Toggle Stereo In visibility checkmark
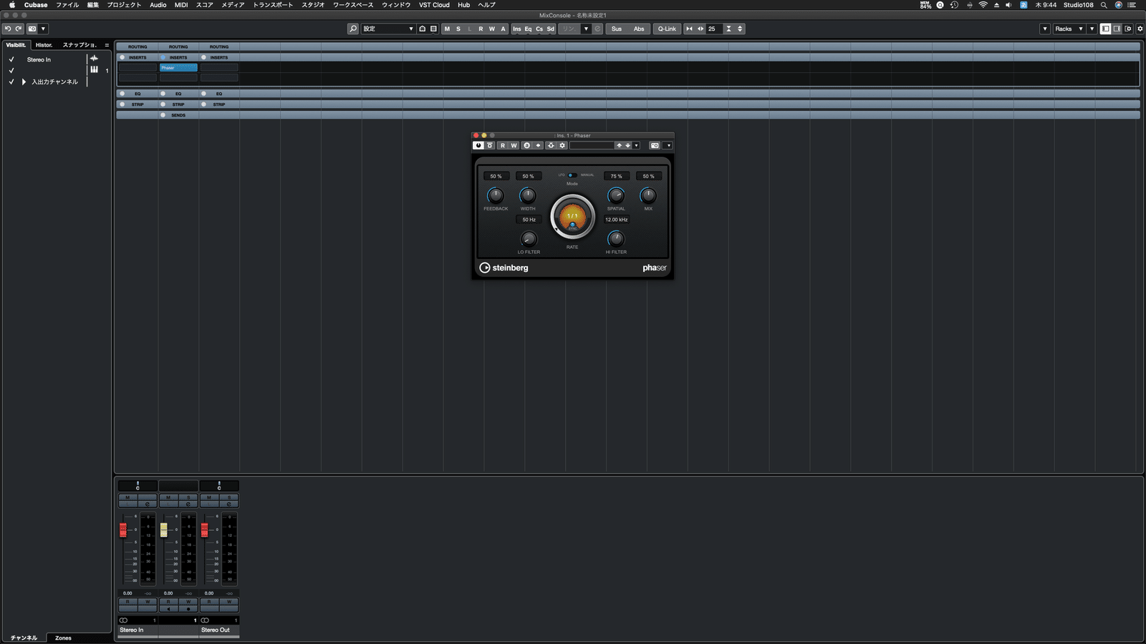 point(11,59)
